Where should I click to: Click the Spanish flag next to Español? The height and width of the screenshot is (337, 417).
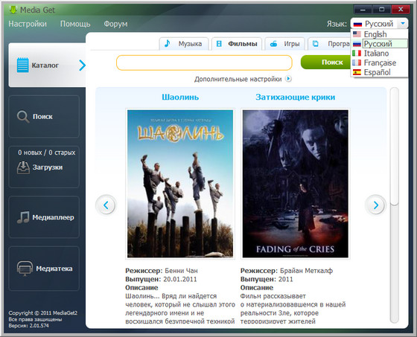[x=357, y=72]
